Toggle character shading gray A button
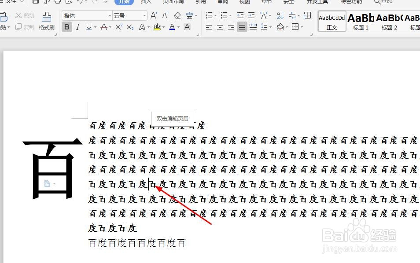 [187, 27]
